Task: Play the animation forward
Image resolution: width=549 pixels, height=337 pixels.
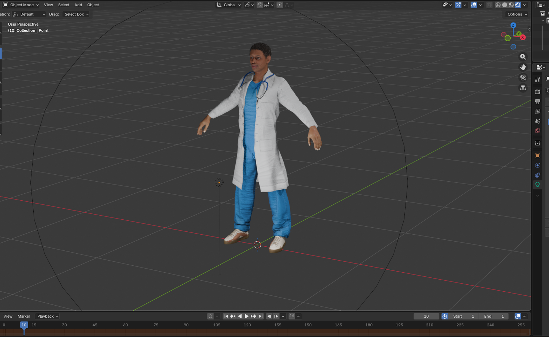Action: pos(247,316)
